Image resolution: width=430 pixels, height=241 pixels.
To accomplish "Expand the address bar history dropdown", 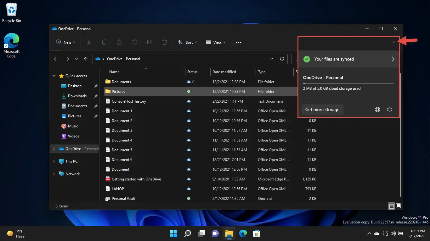I will tap(272, 59).
